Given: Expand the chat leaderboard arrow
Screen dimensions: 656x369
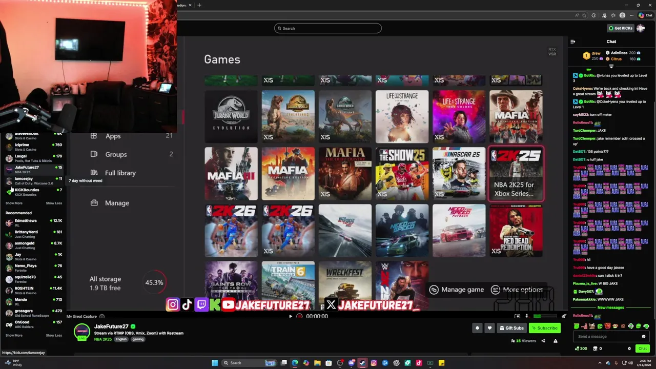Looking at the screenshot, I should pyautogui.click(x=611, y=66).
